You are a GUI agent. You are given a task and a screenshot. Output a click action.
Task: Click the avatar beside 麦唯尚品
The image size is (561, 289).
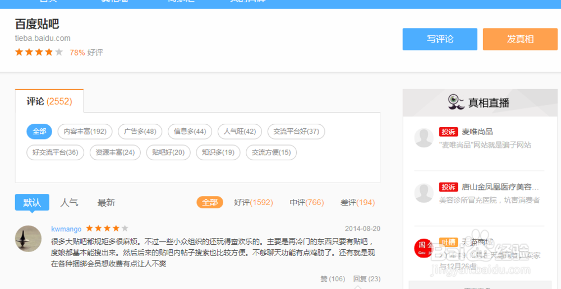[424, 138]
